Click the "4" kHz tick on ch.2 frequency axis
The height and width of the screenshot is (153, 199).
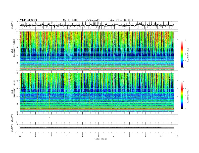[17, 96]
